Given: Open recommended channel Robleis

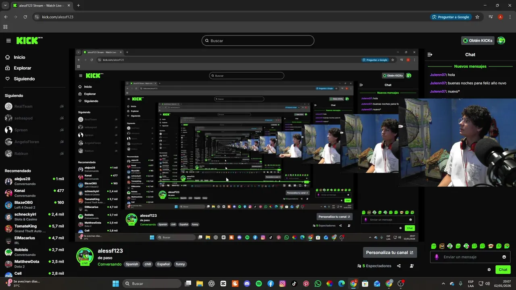Looking at the screenshot, I should 34,252.
